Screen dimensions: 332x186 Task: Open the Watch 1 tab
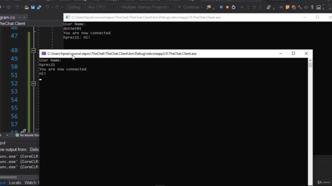tap(32, 182)
